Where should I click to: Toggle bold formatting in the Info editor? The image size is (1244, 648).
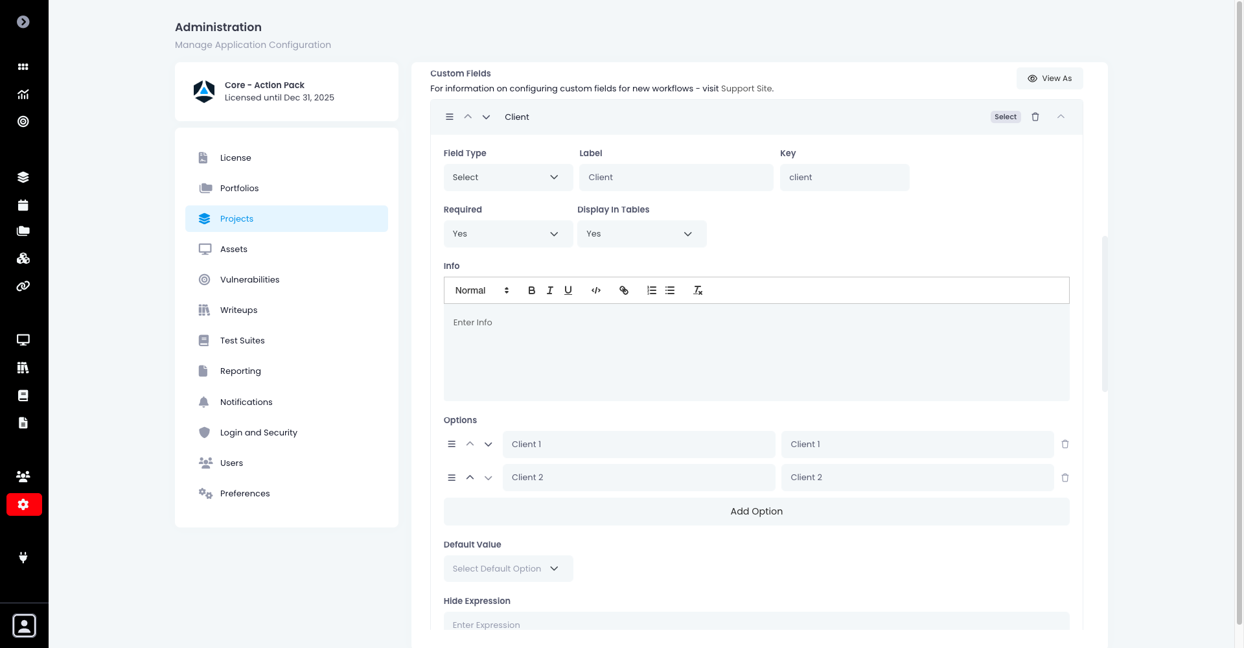point(531,290)
